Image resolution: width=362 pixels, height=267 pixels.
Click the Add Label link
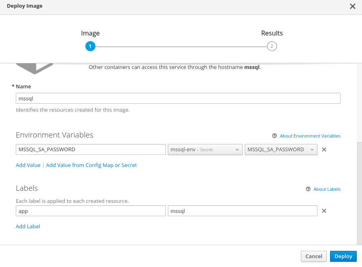[28, 226]
